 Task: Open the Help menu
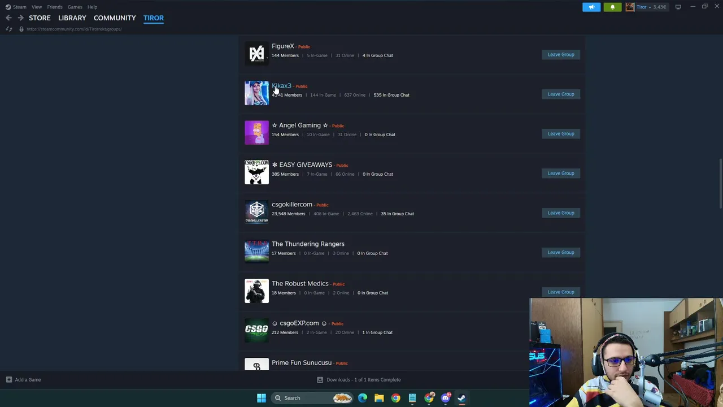pyautogui.click(x=92, y=7)
